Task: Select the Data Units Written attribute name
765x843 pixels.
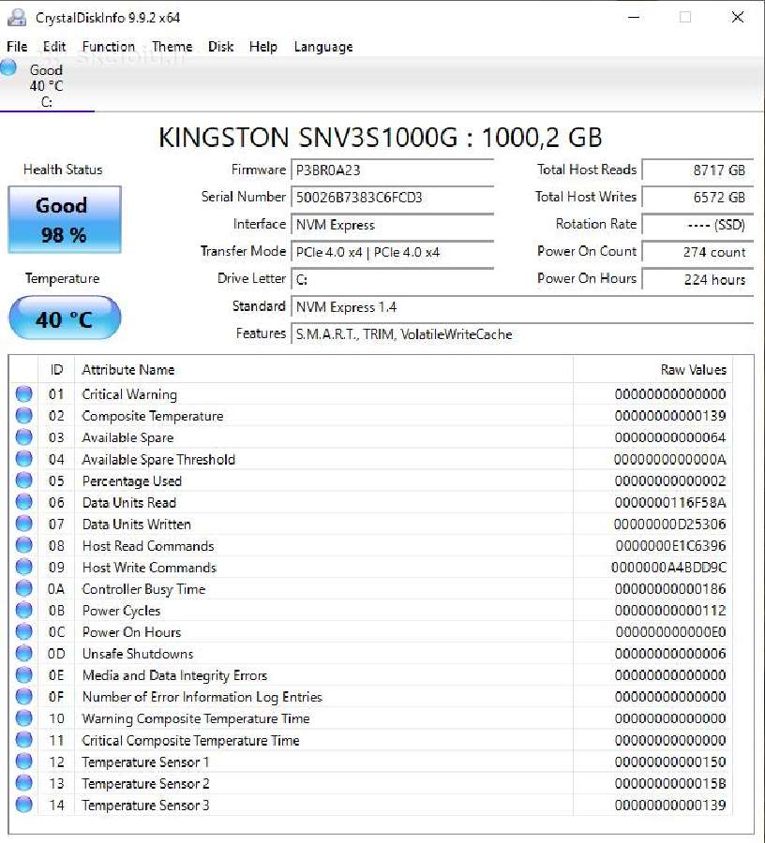Action: [x=136, y=525]
